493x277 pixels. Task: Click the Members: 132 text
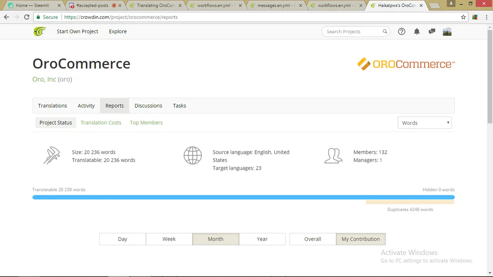pyautogui.click(x=371, y=152)
